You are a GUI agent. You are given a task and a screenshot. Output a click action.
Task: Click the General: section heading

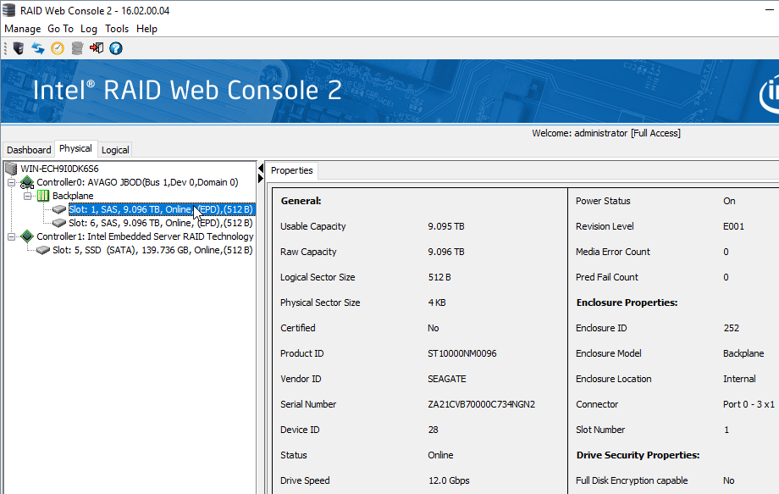click(x=301, y=201)
